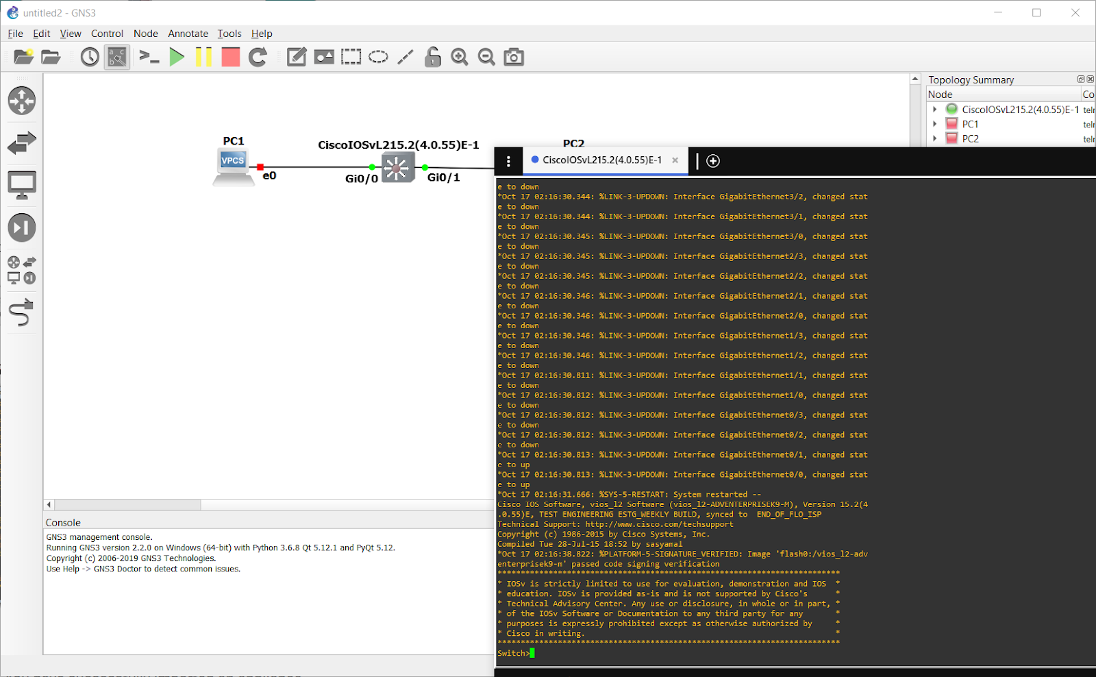Toggle the lock items padlock icon

point(432,57)
